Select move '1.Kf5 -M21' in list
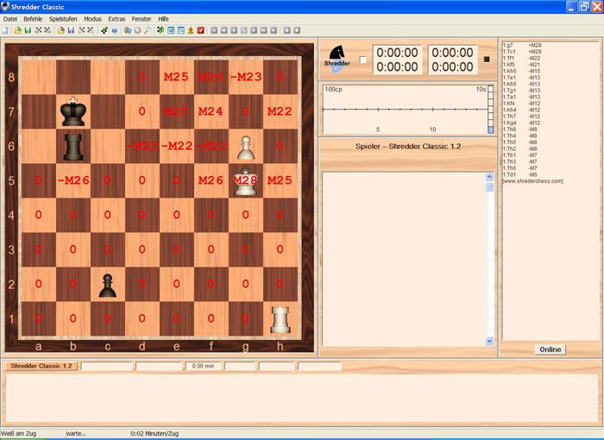This screenshot has width=604, height=440. click(x=522, y=65)
